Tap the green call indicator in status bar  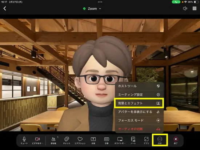[176, 2]
